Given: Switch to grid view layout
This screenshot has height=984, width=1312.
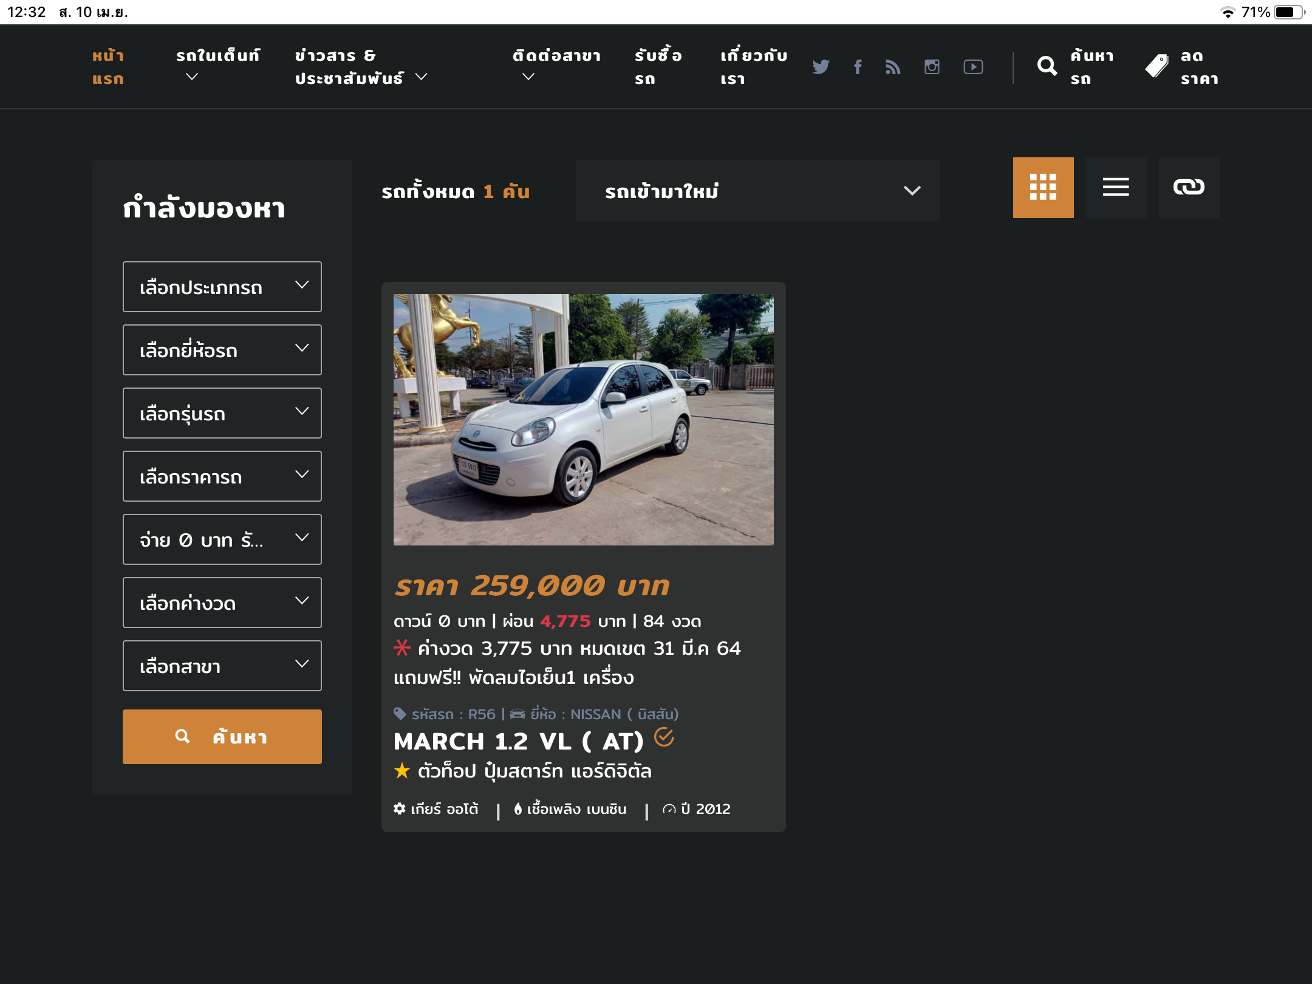Looking at the screenshot, I should pyautogui.click(x=1043, y=187).
